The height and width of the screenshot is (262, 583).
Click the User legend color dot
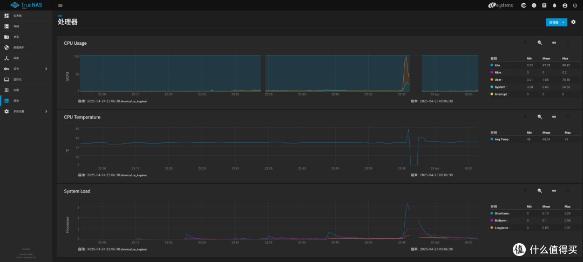[x=492, y=80]
